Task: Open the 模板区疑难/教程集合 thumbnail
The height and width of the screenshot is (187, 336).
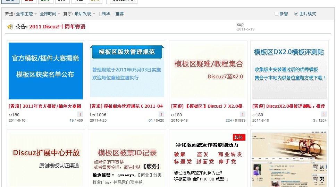Action: point(208,71)
